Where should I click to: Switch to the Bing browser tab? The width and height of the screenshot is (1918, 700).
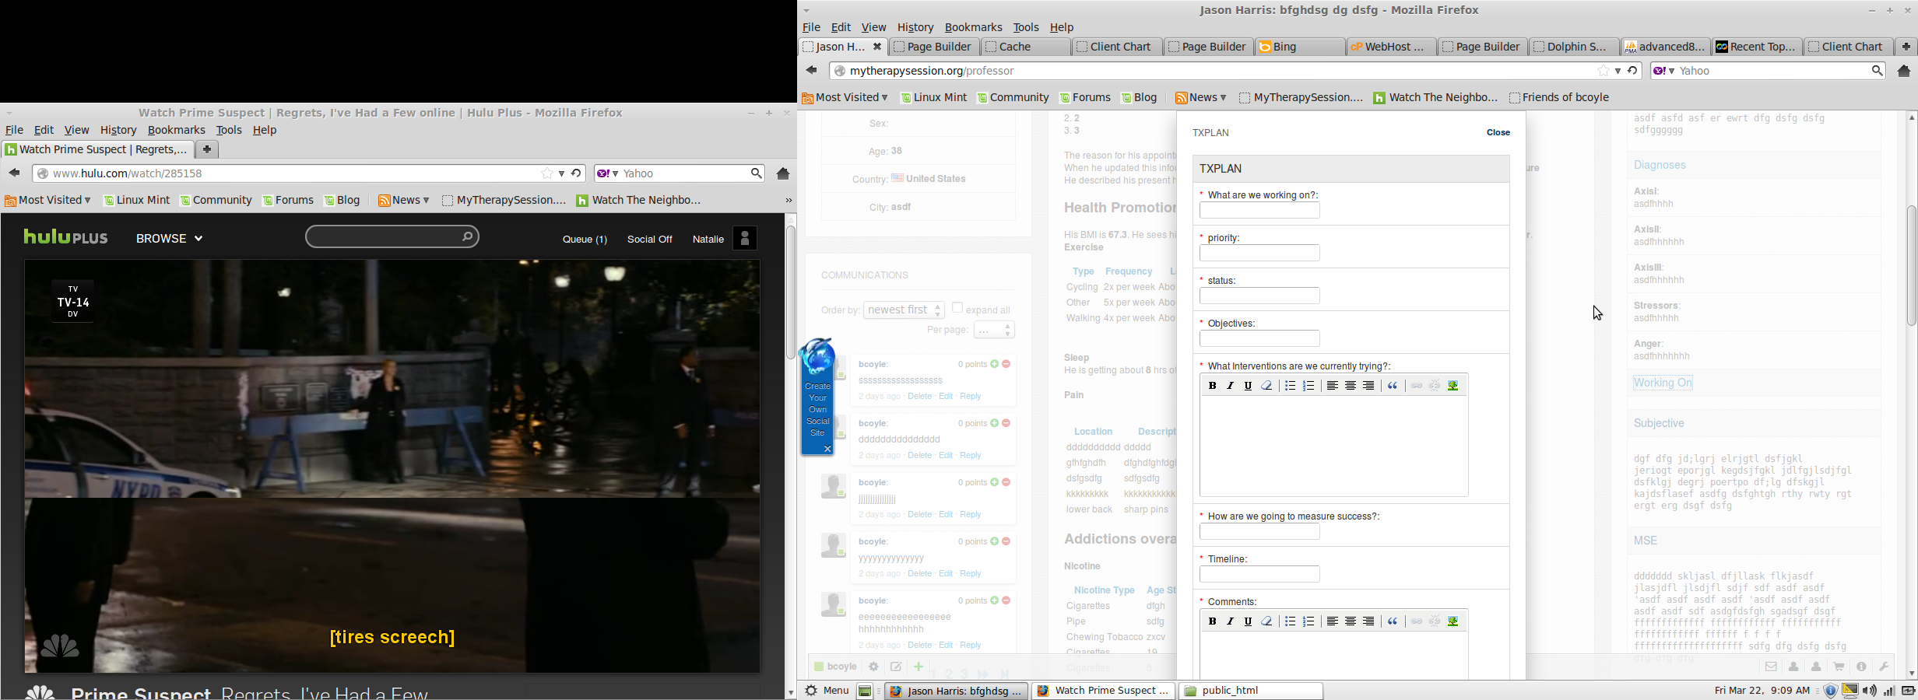click(x=1299, y=47)
